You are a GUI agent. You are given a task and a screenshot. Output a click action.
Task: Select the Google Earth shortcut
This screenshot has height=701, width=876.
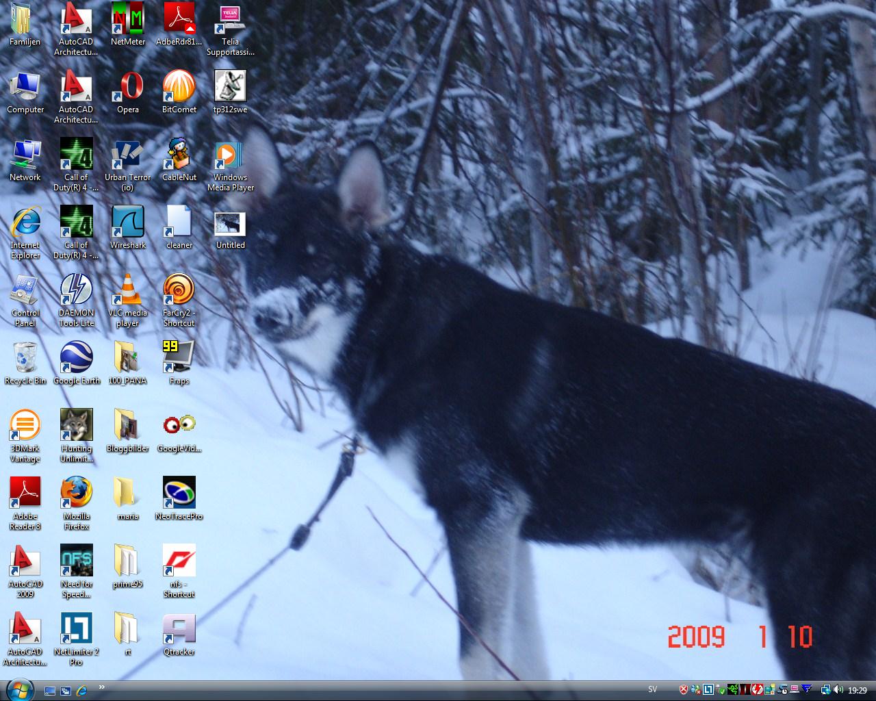tap(76, 358)
